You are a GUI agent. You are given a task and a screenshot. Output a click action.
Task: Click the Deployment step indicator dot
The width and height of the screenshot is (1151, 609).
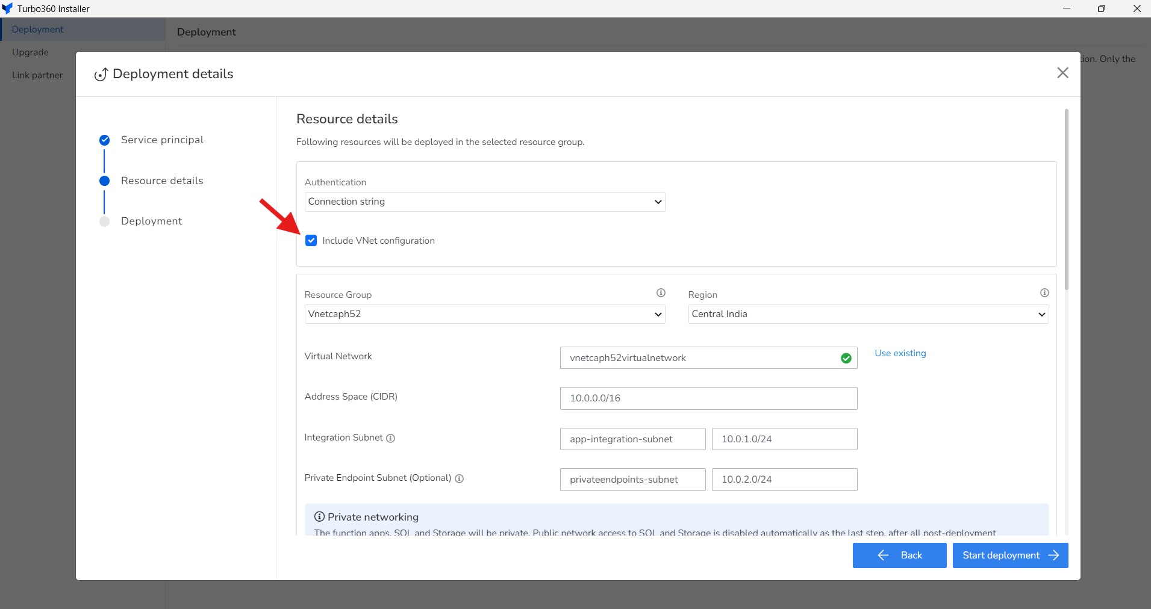click(x=104, y=221)
